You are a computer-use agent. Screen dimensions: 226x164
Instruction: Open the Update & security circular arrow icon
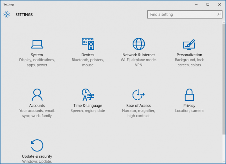click(x=37, y=145)
